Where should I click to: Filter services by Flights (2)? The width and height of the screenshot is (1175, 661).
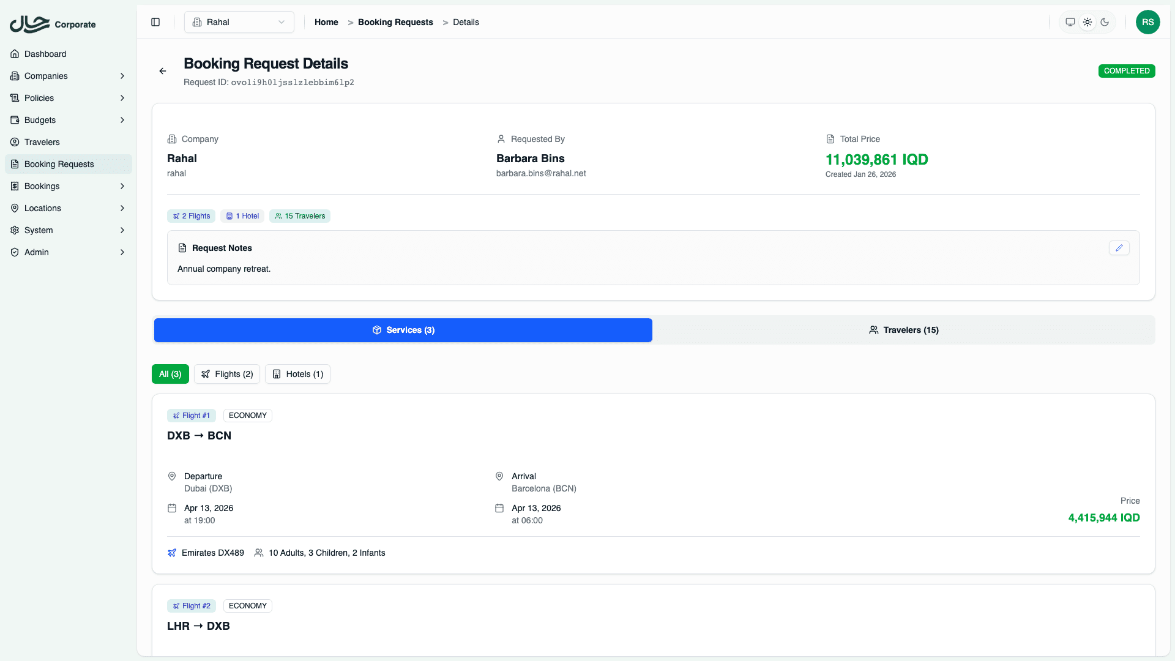pos(227,374)
